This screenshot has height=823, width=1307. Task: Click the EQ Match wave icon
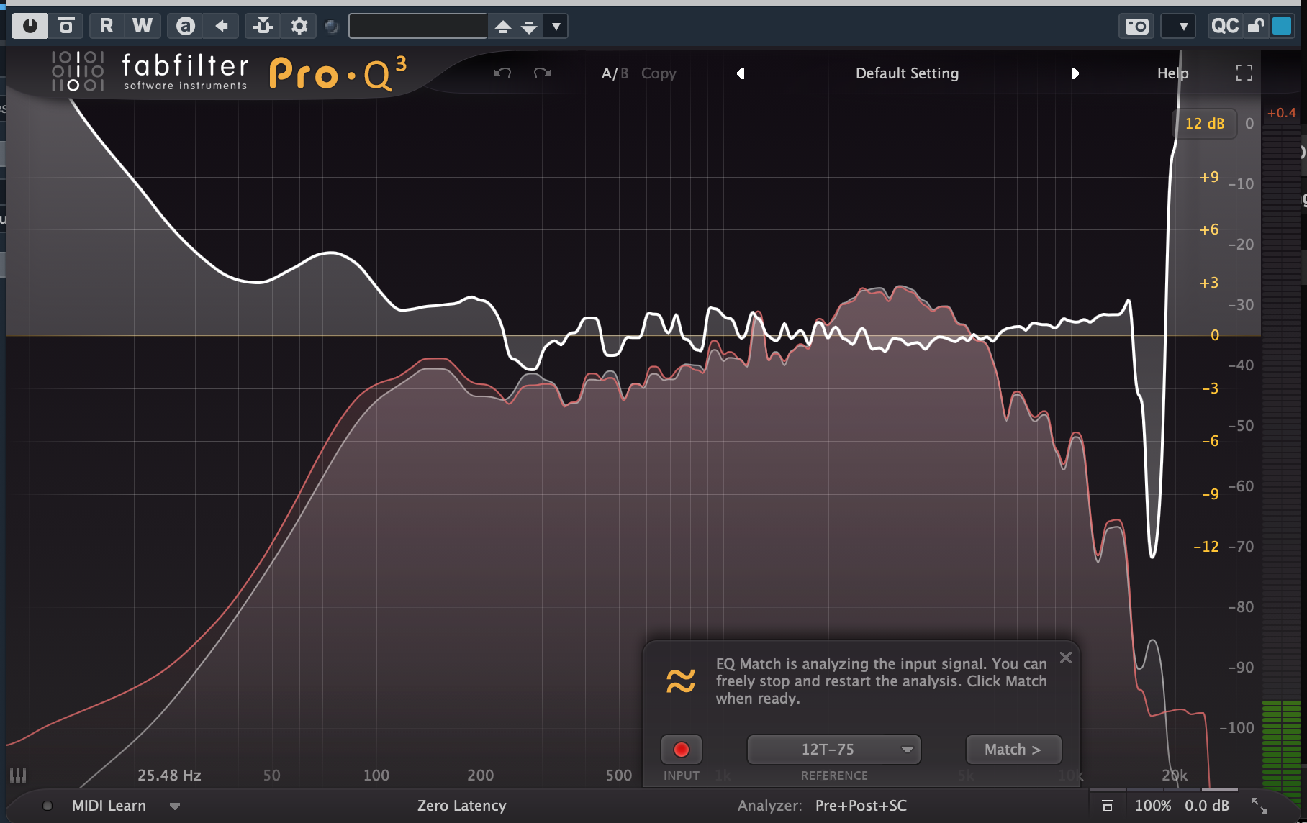[680, 681]
